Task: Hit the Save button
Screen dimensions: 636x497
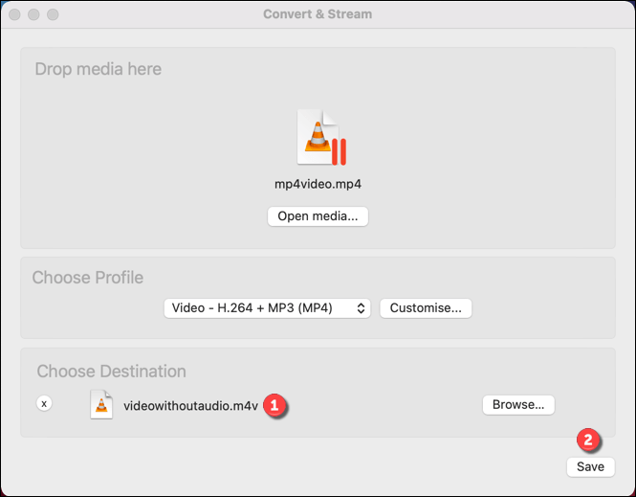Action: click(x=590, y=466)
